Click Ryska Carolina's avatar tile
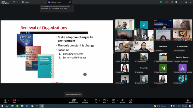 click(144, 79)
